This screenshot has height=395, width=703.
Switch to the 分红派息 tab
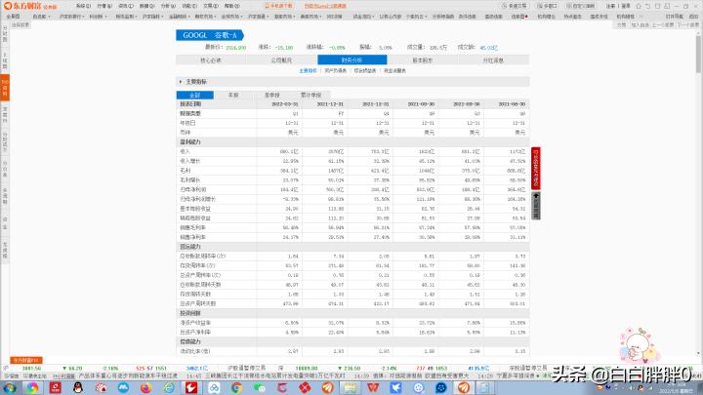(493, 60)
